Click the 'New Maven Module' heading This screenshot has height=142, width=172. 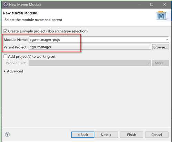20,13
